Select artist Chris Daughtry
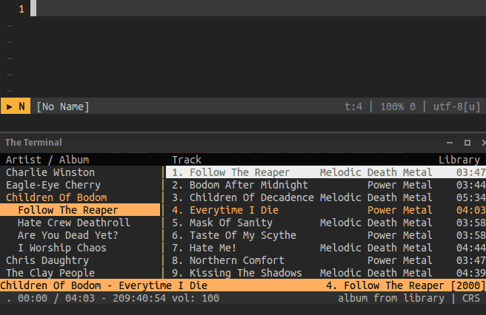 [47, 260]
